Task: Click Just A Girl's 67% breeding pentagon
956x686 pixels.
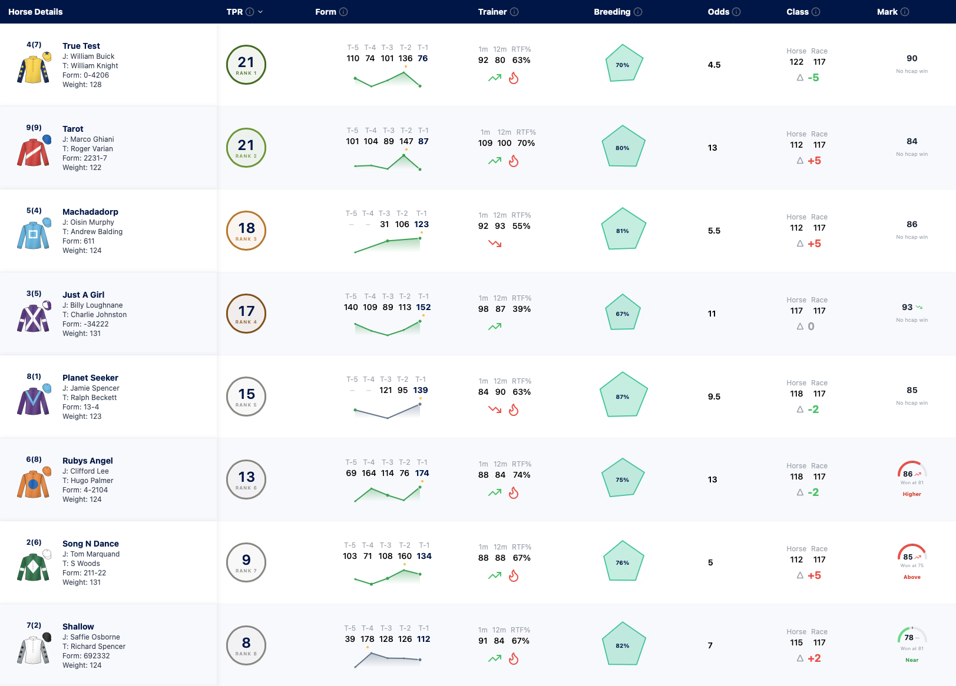Action: point(623,313)
